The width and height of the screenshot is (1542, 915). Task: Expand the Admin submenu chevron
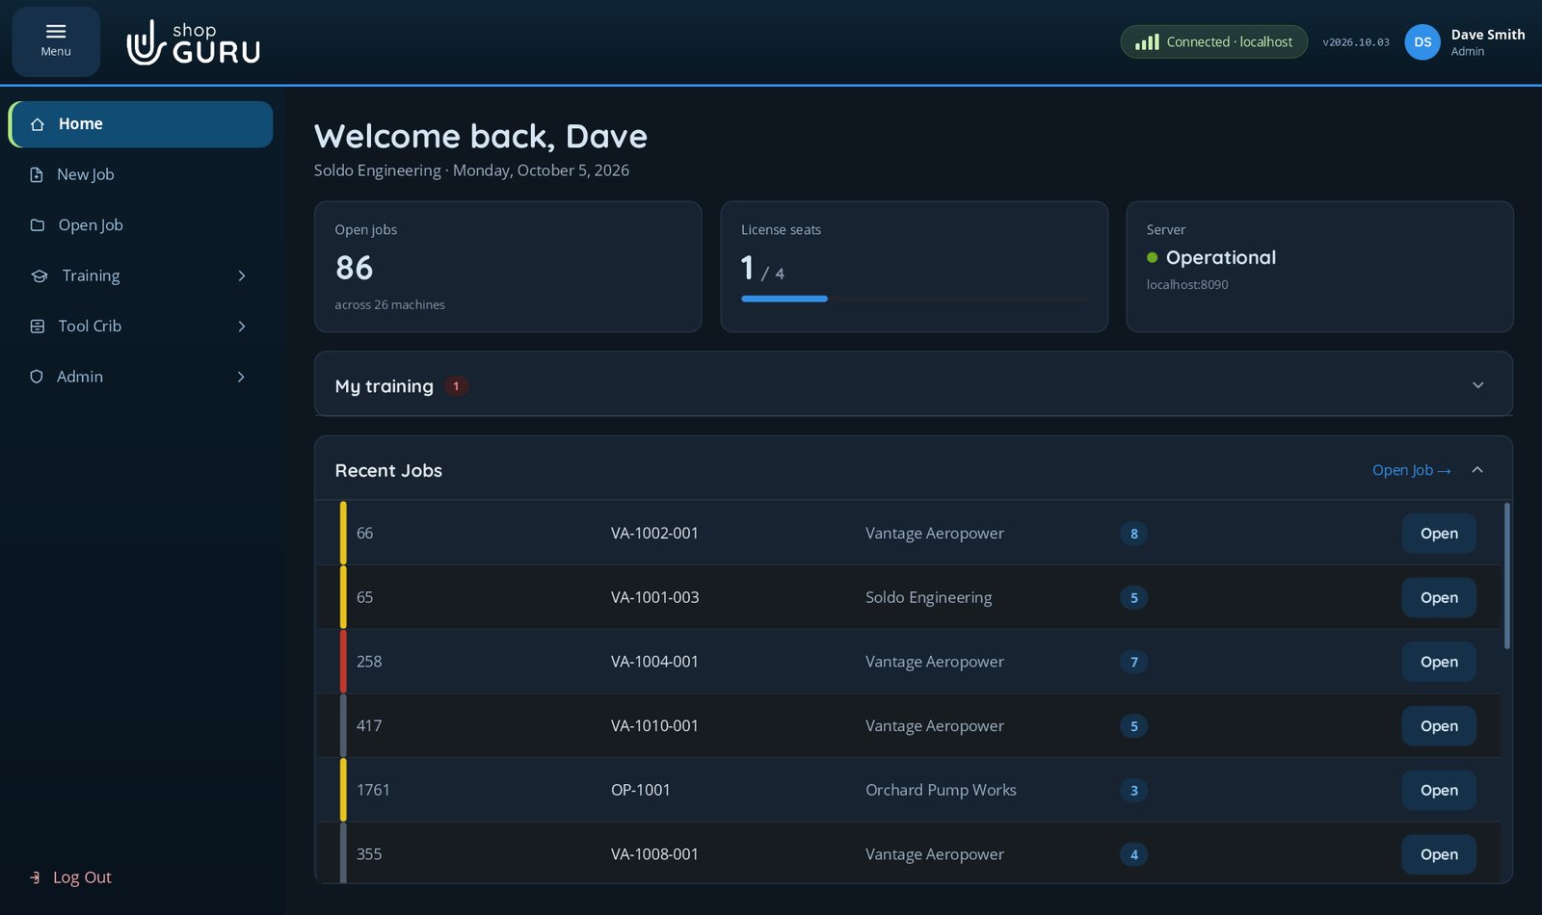click(x=242, y=377)
